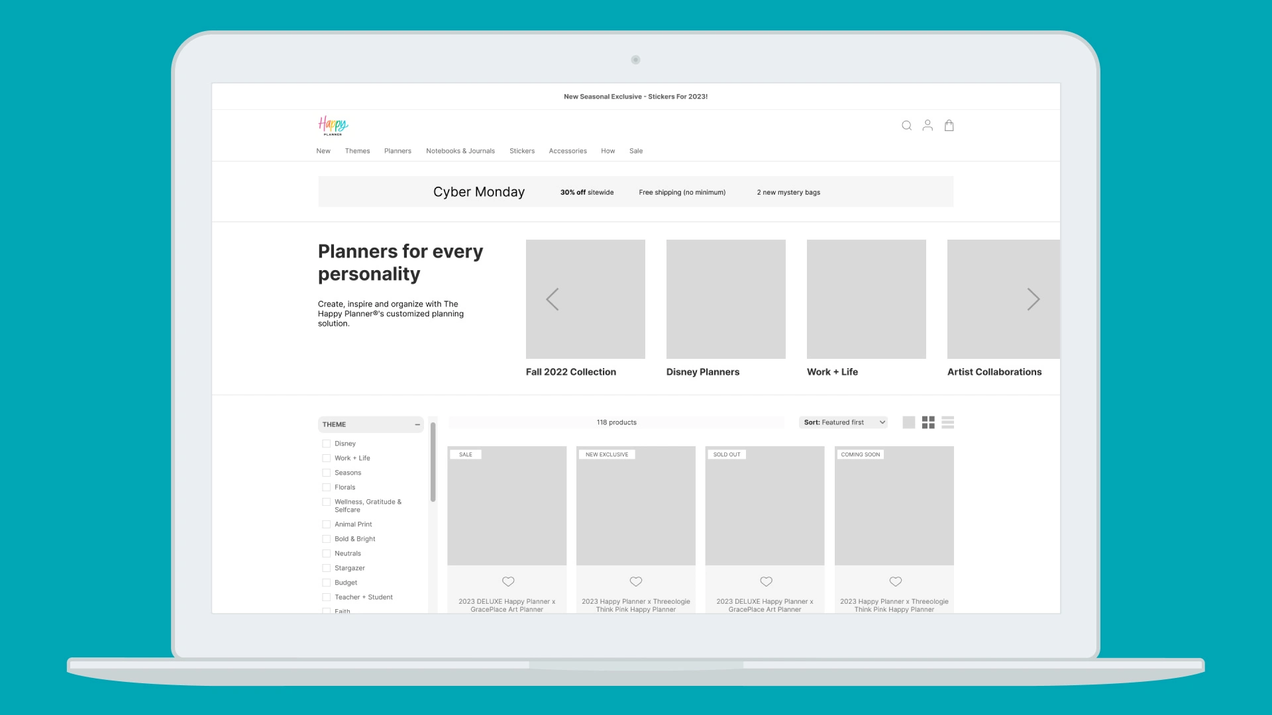Open Fall 2022 Collection link

(x=571, y=372)
